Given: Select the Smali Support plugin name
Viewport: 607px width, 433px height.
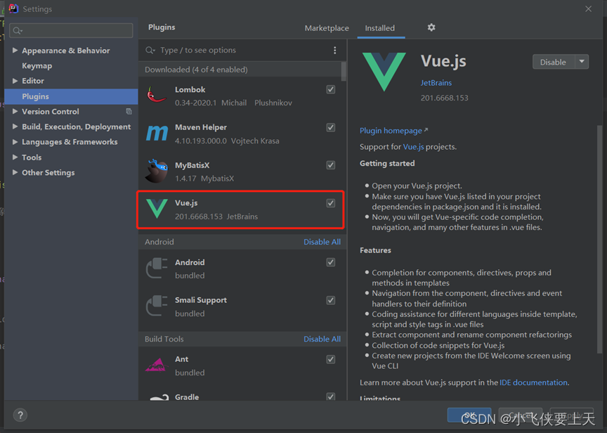Looking at the screenshot, I should click(201, 300).
